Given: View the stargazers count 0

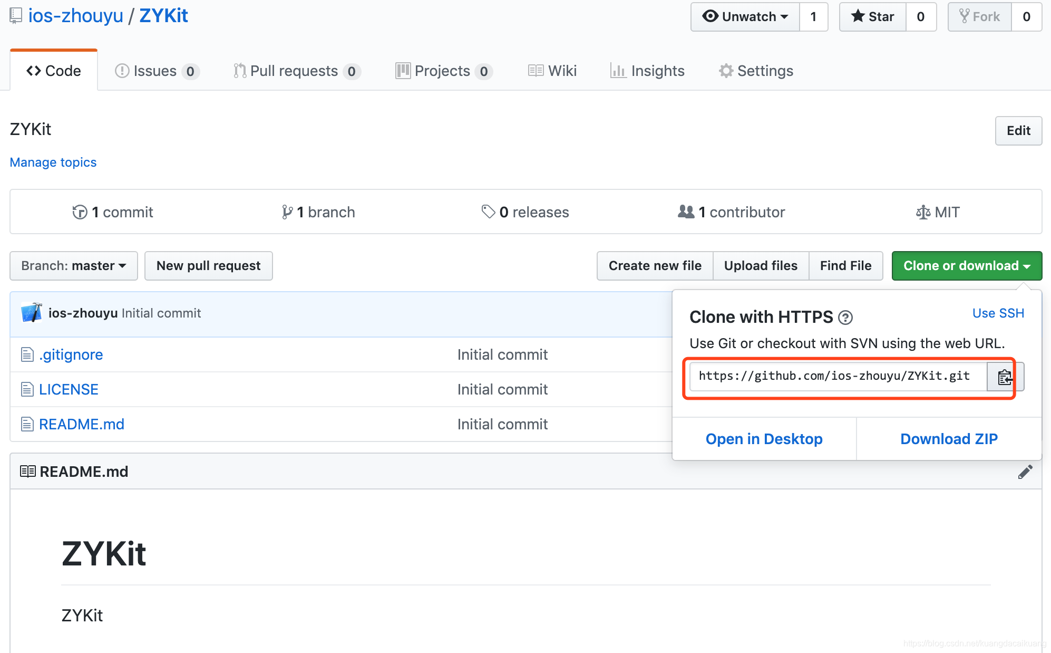Looking at the screenshot, I should tap(921, 17).
